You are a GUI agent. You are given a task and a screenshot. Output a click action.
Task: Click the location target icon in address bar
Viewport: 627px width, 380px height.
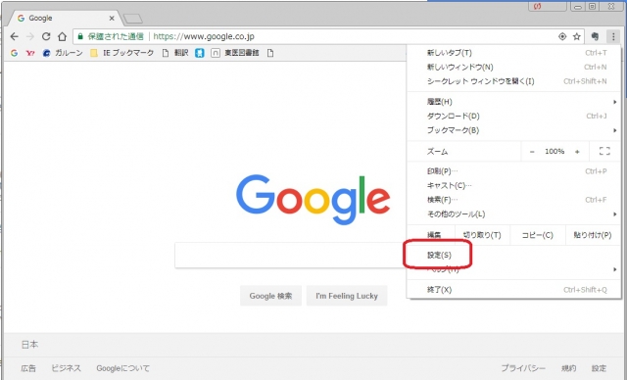pyautogui.click(x=562, y=37)
